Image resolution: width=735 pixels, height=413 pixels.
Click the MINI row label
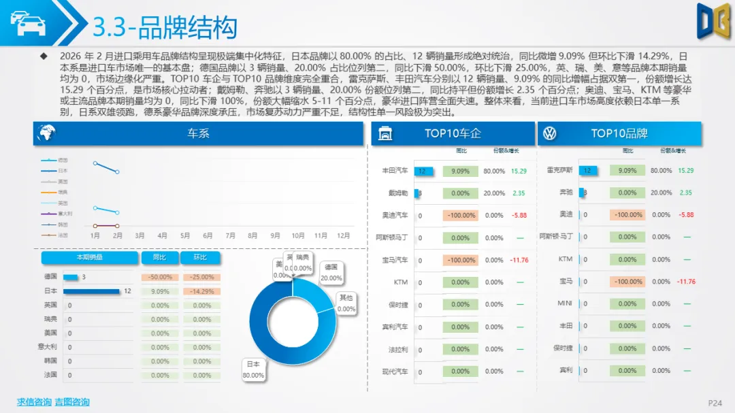point(565,303)
